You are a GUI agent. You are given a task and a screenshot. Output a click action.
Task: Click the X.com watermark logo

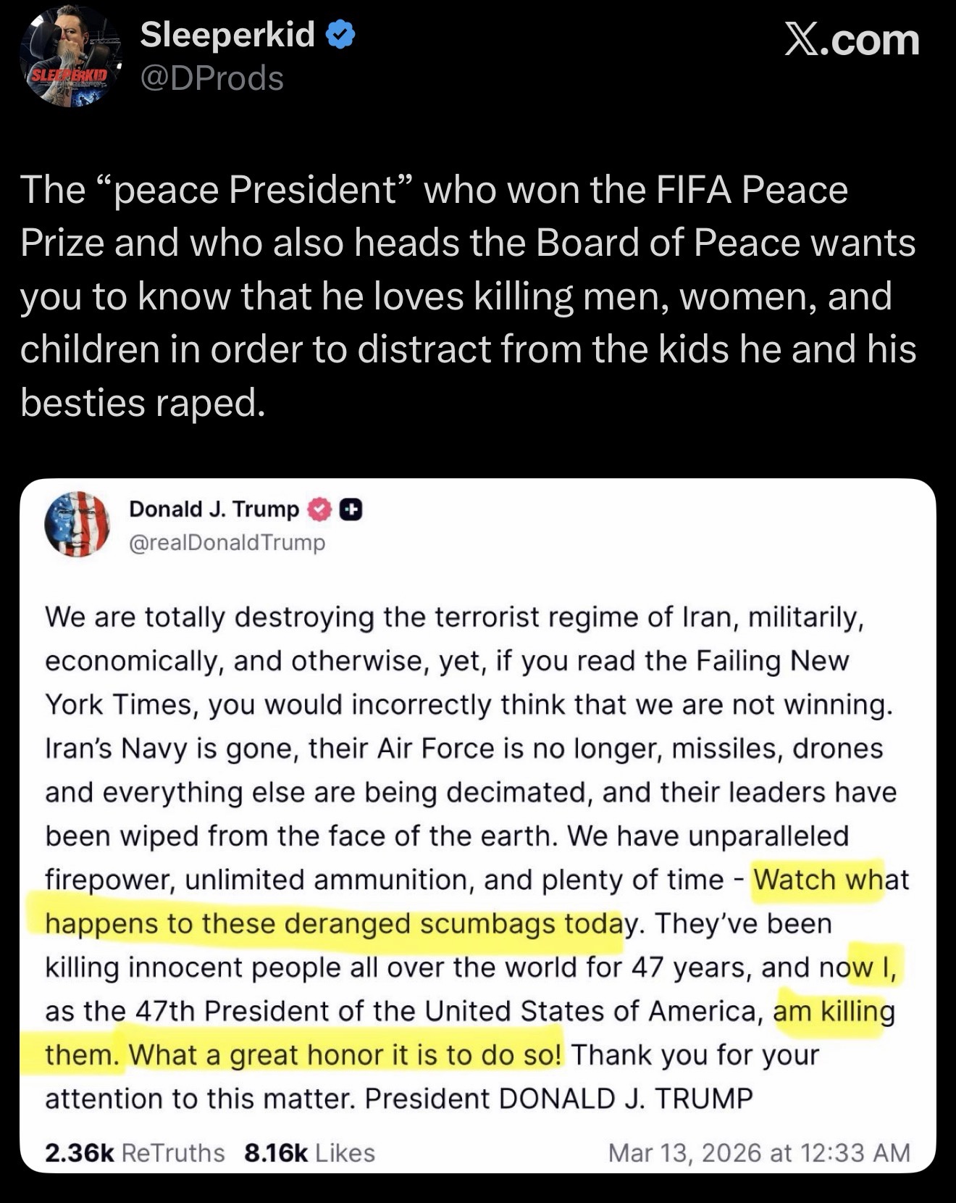[852, 40]
